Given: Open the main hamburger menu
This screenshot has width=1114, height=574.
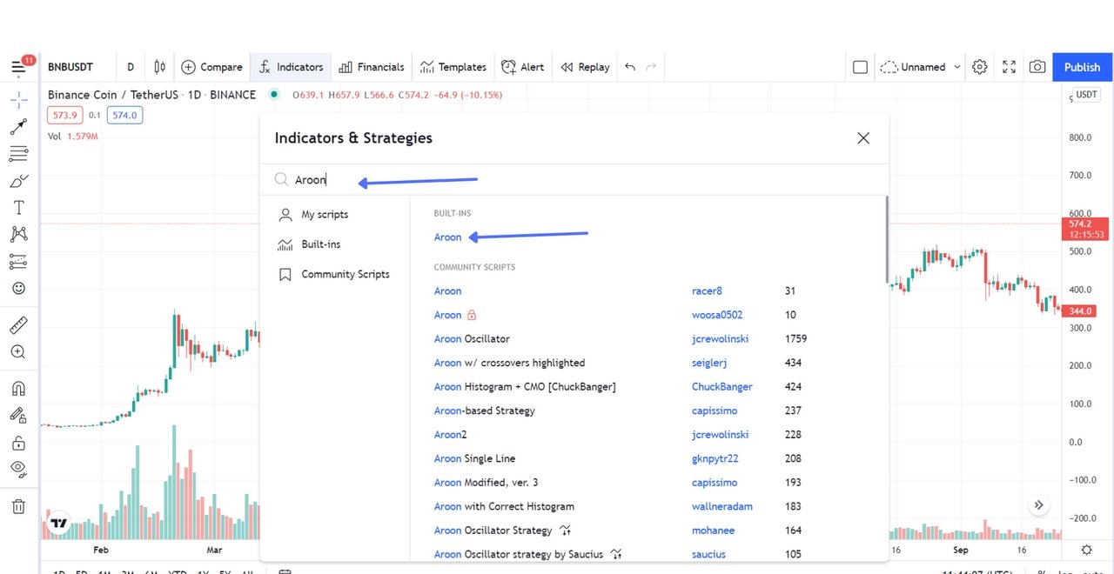Looking at the screenshot, I should pyautogui.click(x=18, y=67).
